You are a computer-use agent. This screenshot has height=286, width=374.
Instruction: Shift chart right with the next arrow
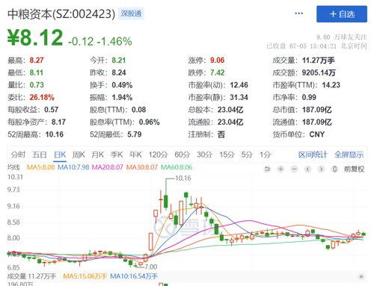321,170
